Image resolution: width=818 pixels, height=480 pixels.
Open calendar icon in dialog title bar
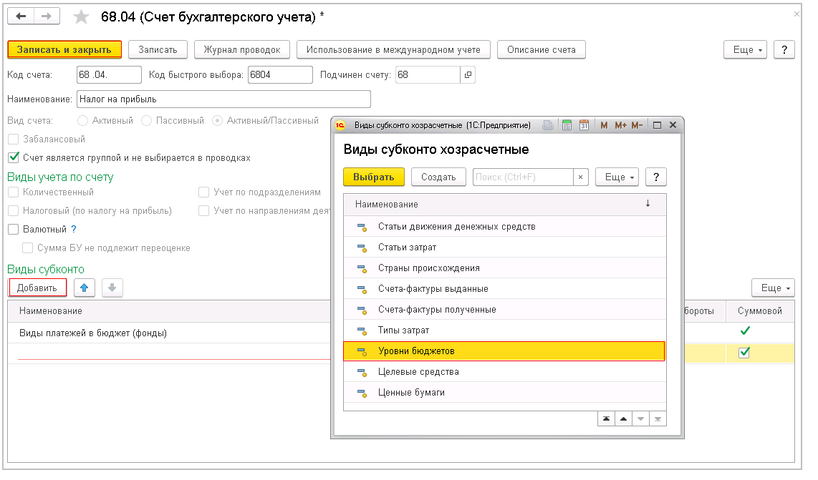tap(584, 125)
